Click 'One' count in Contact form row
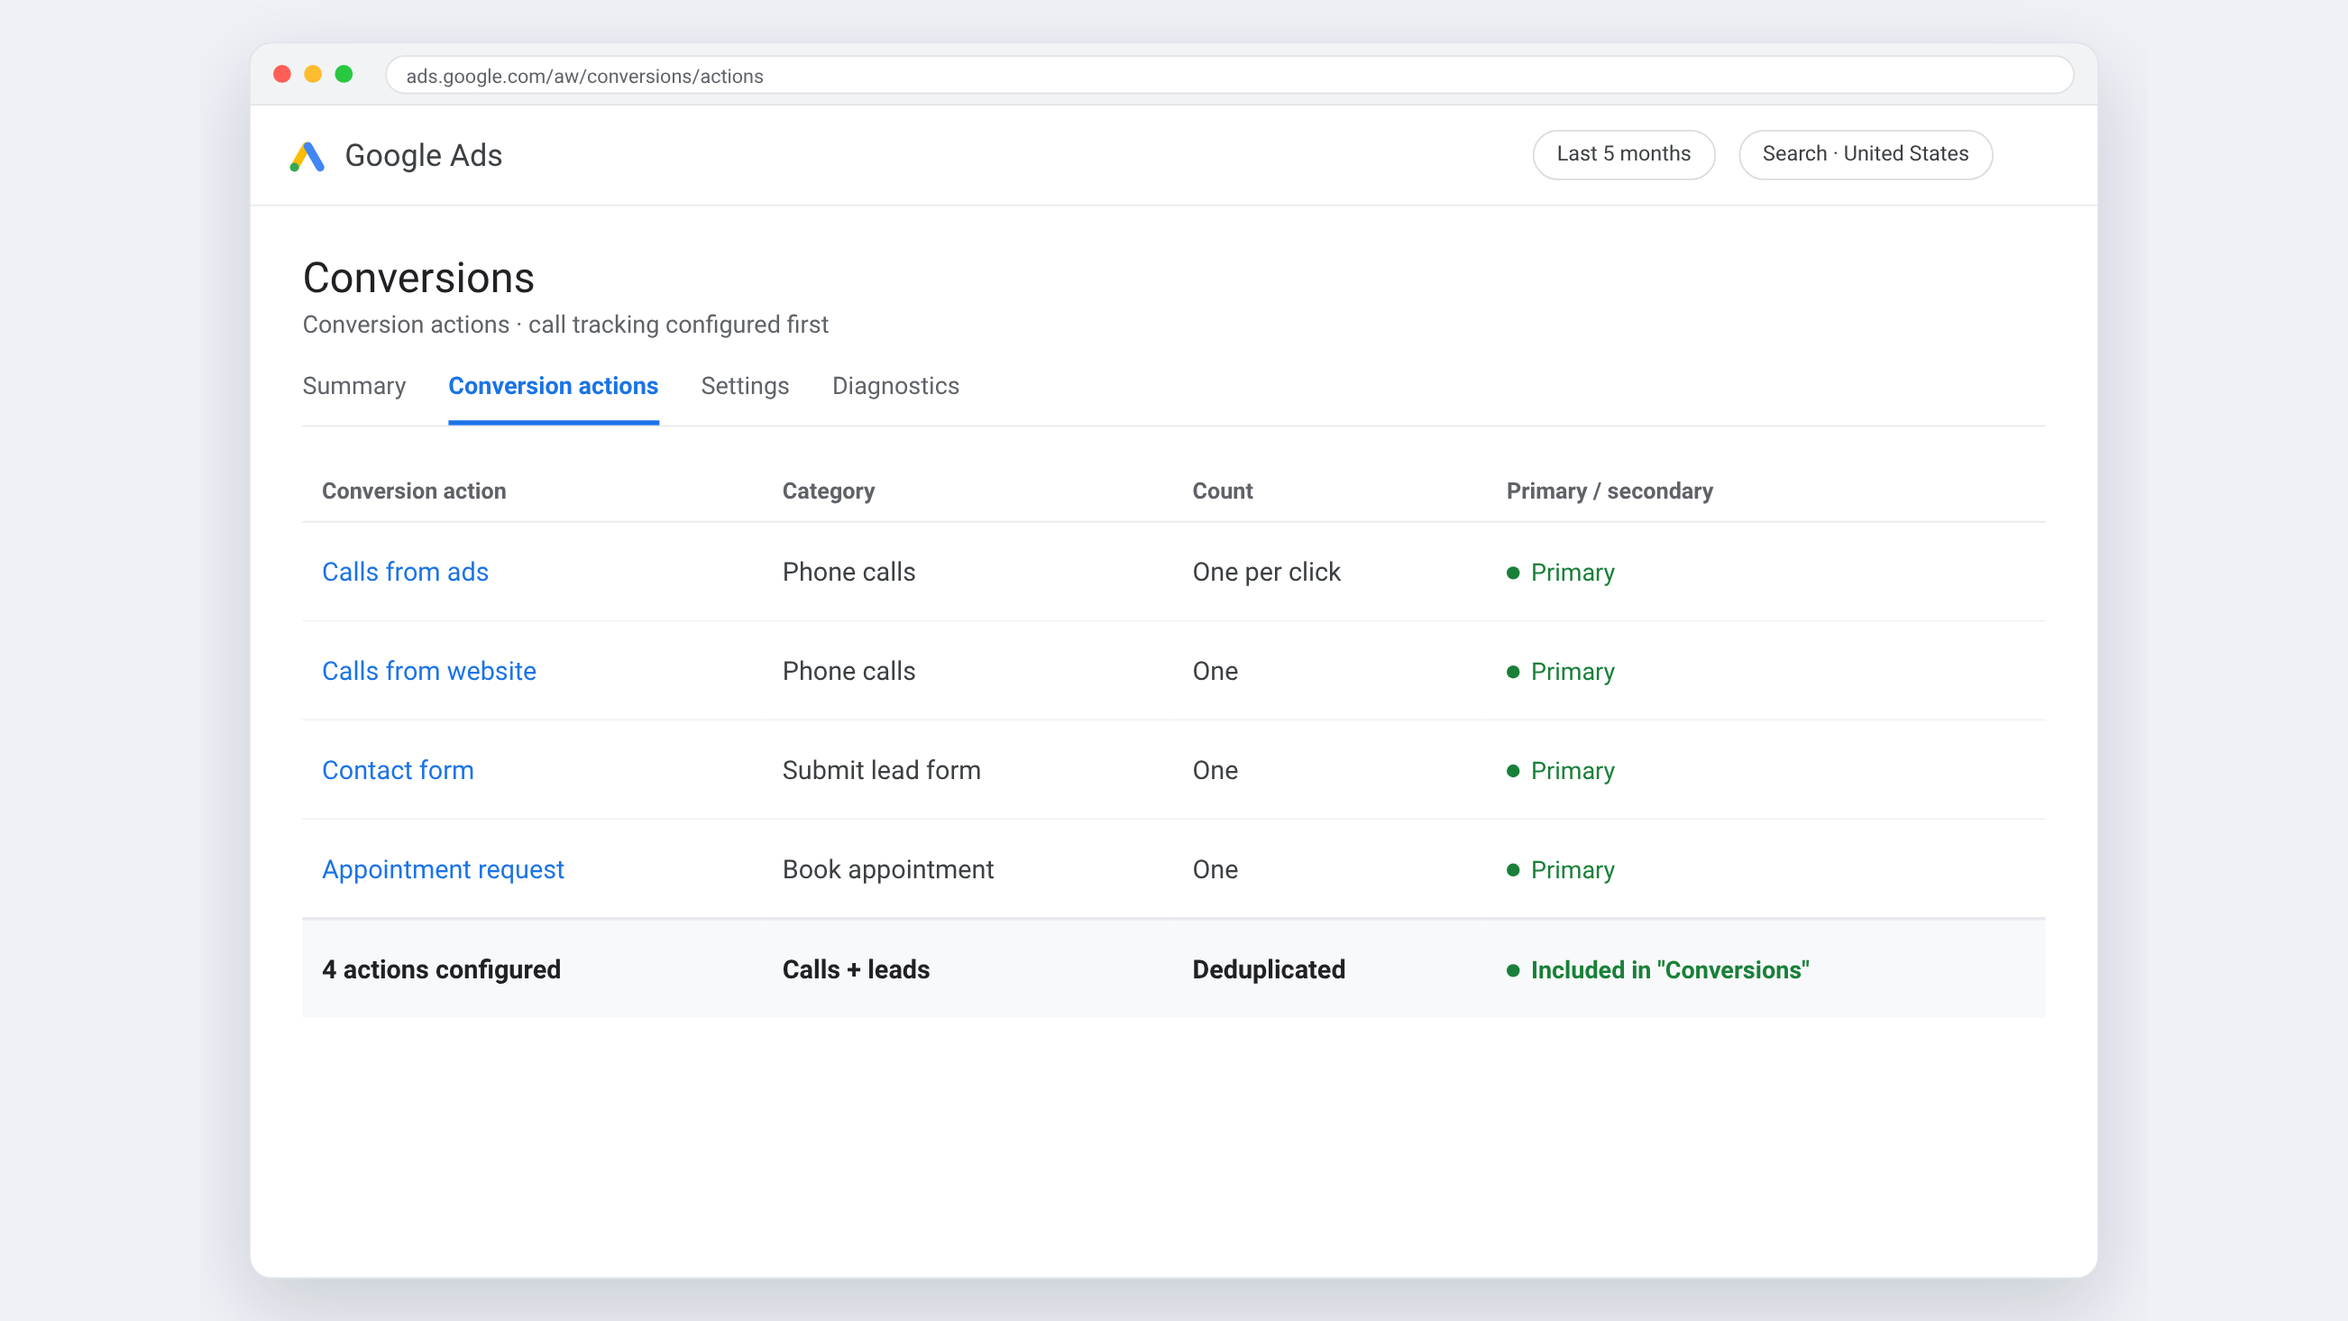The width and height of the screenshot is (2348, 1321). tap(1215, 770)
